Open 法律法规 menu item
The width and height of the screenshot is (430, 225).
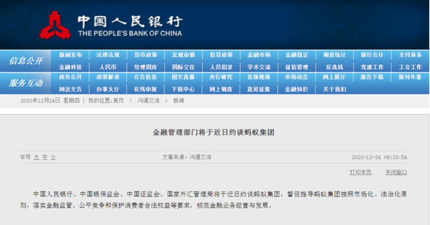(108, 55)
